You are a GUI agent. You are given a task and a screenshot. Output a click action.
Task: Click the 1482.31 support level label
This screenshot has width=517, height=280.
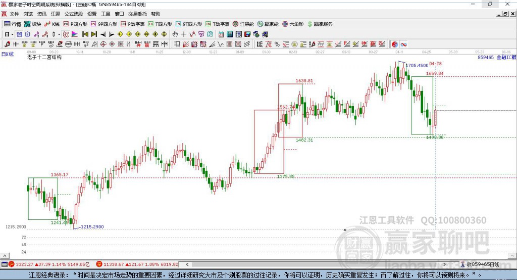[304, 140]
